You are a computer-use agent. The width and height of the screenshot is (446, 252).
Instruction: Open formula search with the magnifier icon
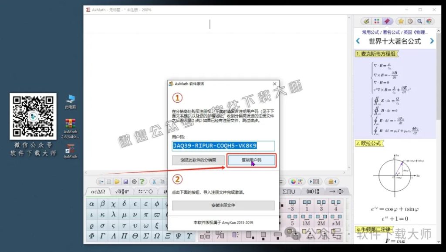pyautogui.click(x=419, y=21)
